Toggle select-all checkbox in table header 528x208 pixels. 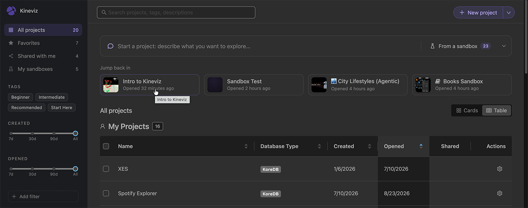[x=106, y=146]
